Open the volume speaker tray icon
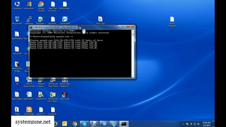Screen dimensions: 226x127 [x=198, y=124]
